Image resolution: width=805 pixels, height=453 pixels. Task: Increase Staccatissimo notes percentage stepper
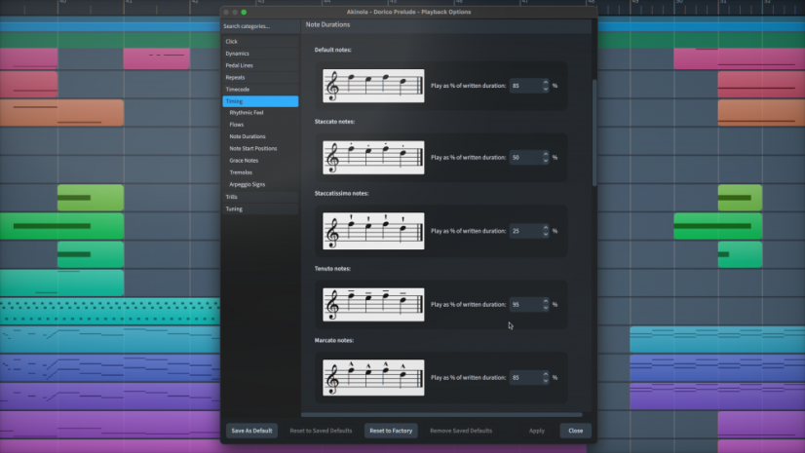[545, 228]
